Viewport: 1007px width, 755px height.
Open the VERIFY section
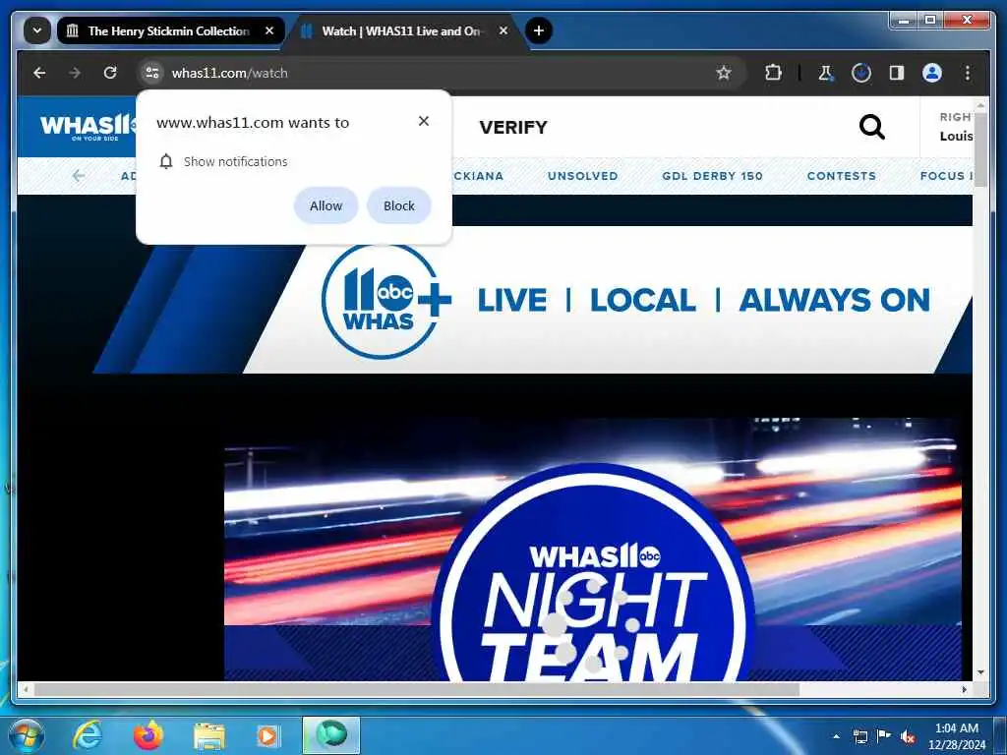[x=513, y=127]
